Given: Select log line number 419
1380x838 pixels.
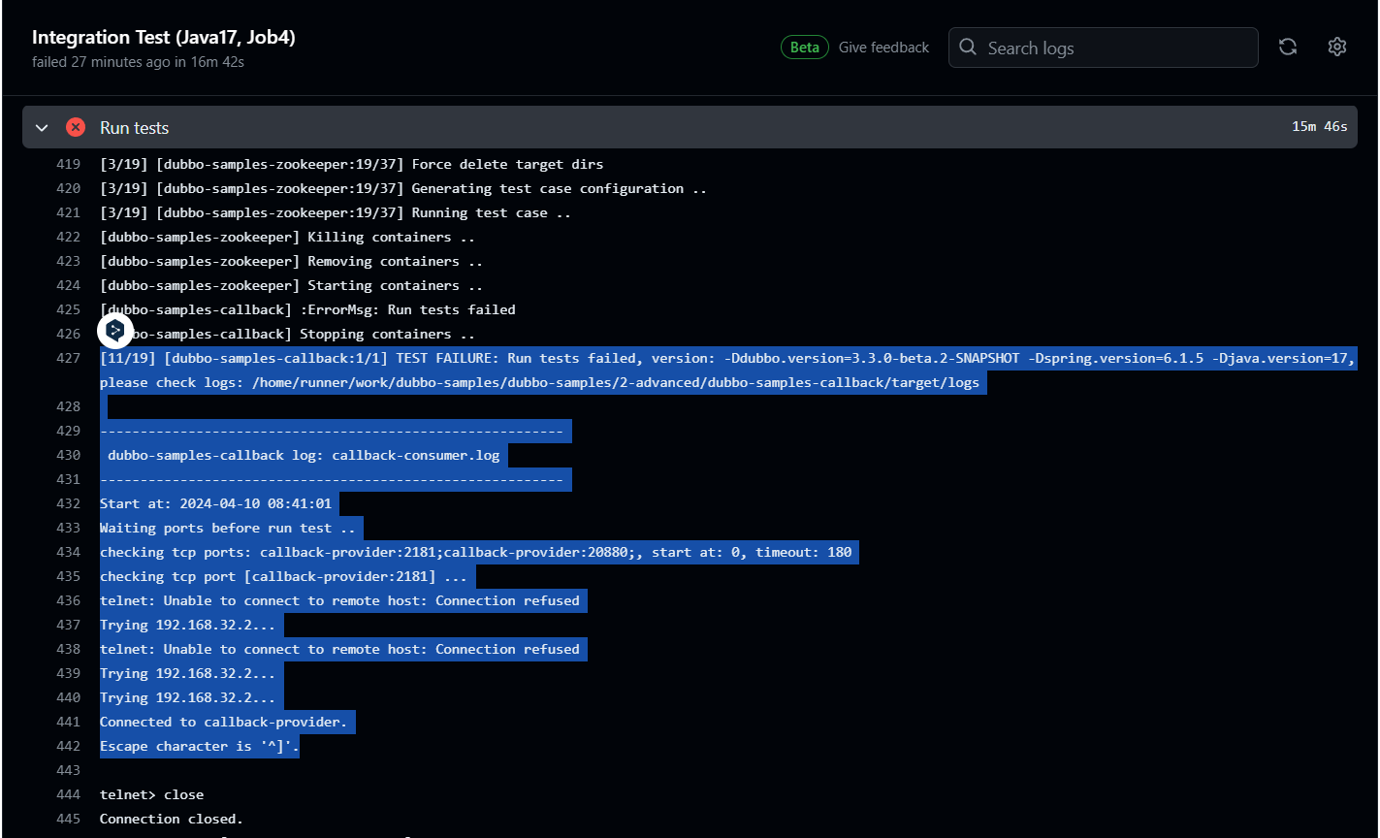Looking at the screenshot, I should click(68, 164).
